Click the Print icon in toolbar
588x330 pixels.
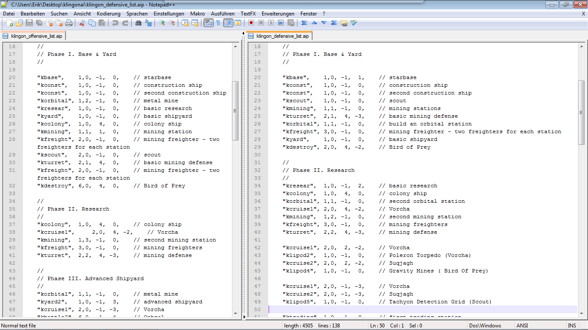[69, 23]
